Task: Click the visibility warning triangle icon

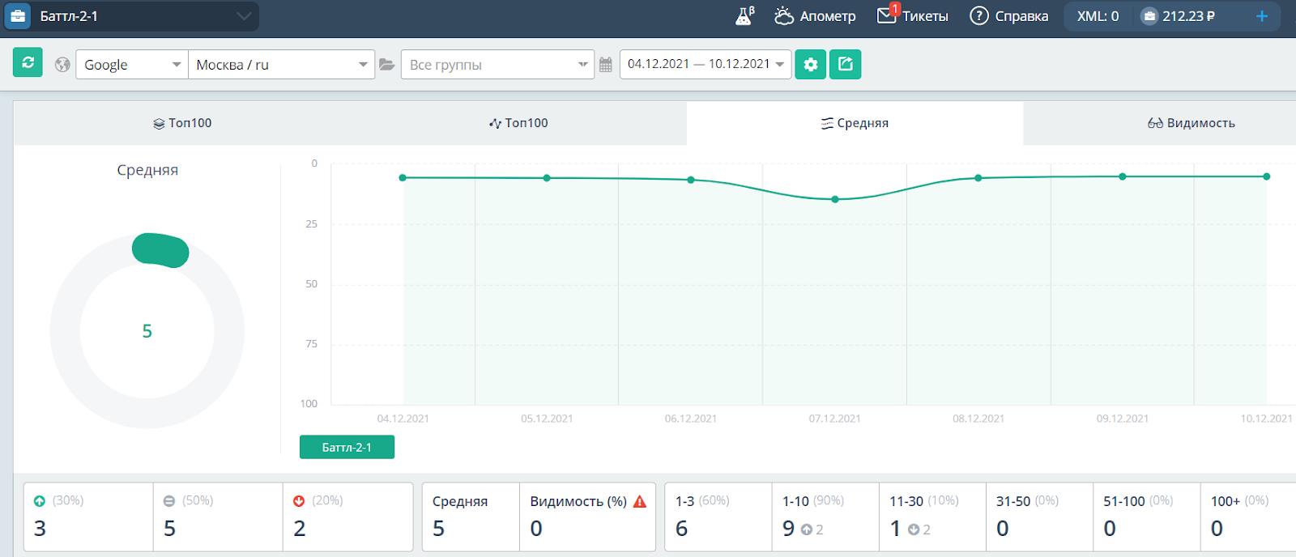Action: (x=640, y=502)
